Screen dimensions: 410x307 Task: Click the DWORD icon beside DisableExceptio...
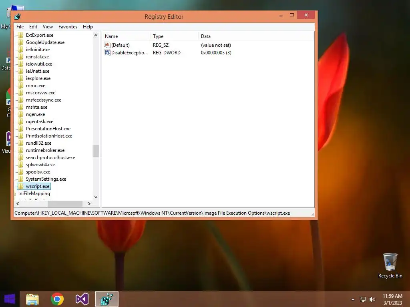point(107,52)
